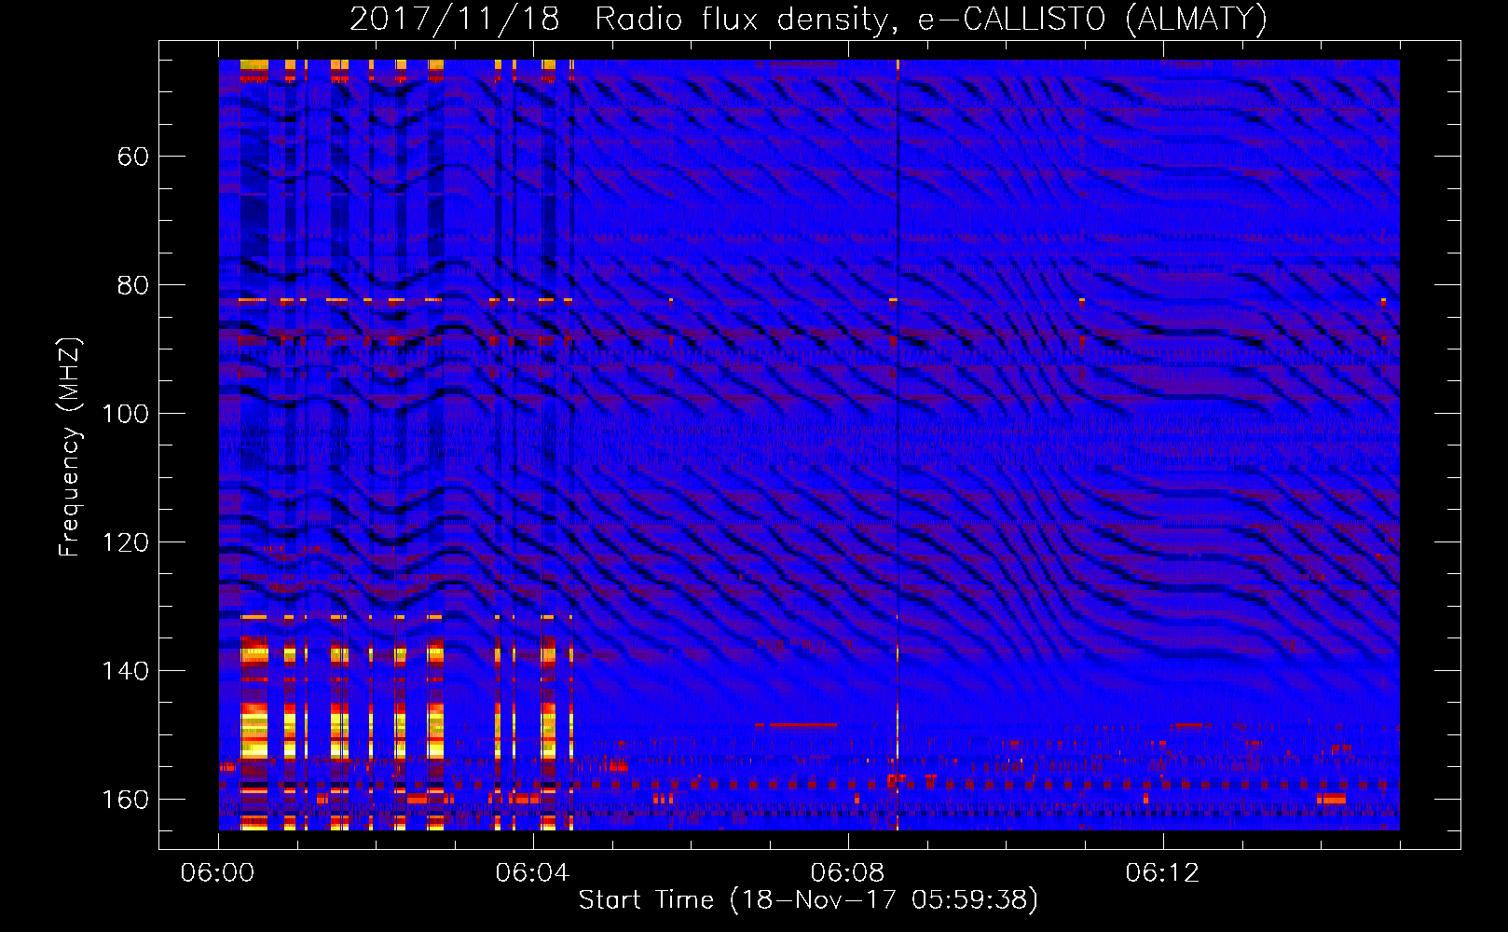Click the '80' frequency tick label
This screenshot has width=1508, height=932.
[133, 284]
